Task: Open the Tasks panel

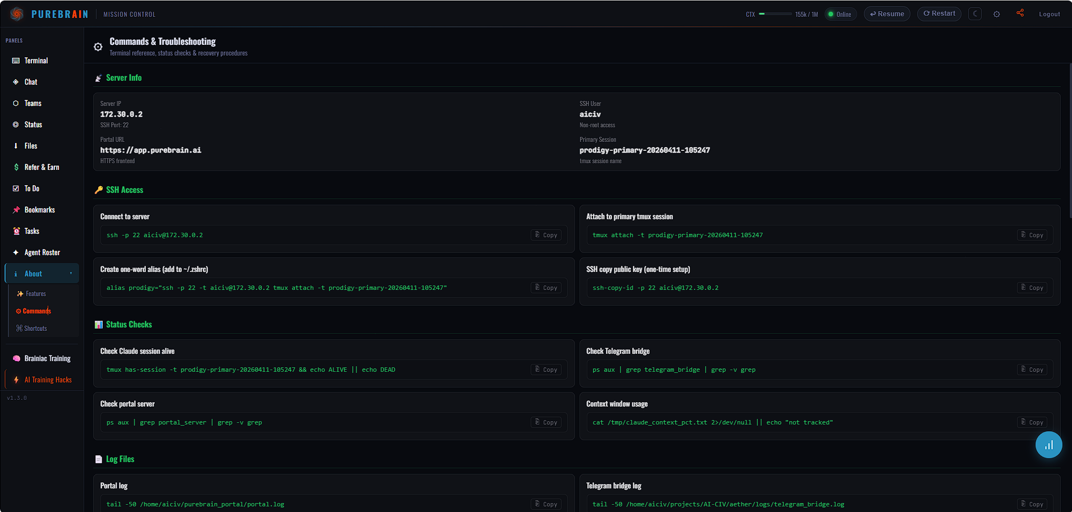Action: (42, 231)
